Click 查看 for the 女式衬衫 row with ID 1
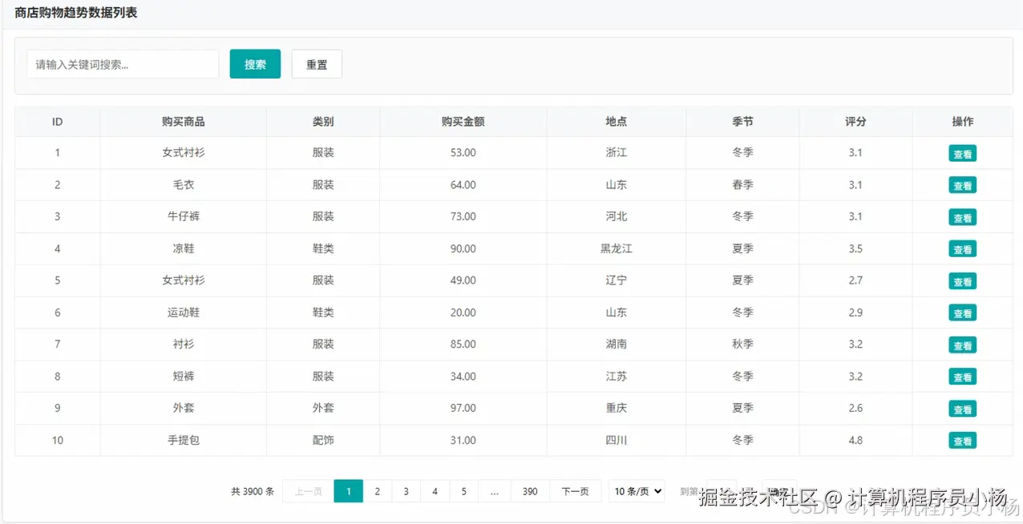 [x=962, y=152]
